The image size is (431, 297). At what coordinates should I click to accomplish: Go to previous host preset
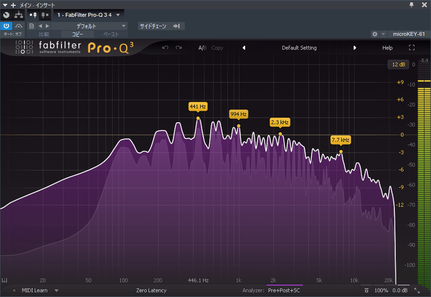(x=40, y=26)
